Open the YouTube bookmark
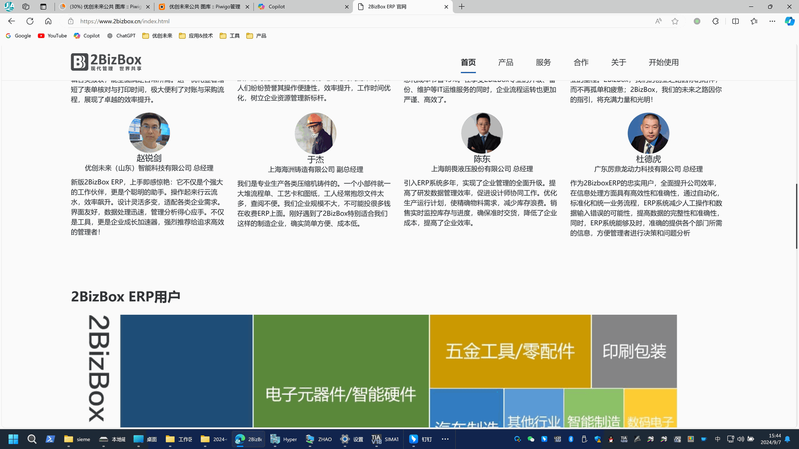 pyautogui.click(x=52, y=36)
